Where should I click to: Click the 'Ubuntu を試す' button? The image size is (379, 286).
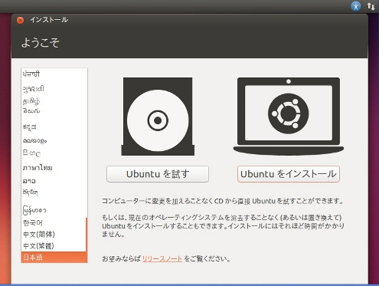158,174
